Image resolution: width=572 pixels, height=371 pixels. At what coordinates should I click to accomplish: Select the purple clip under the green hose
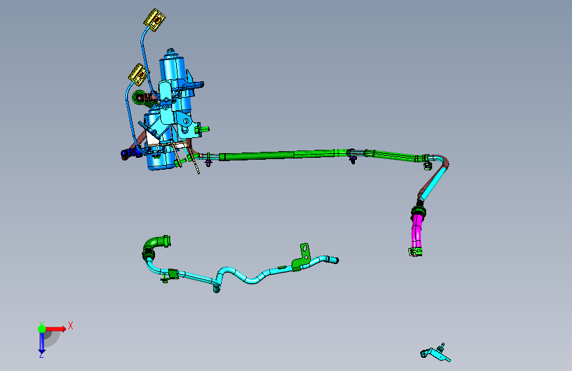(x=353, y=159)
